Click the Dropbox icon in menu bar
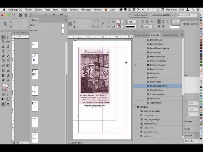Image resolution: width=203 pixels, height=152 pixels. click(134, 9)
